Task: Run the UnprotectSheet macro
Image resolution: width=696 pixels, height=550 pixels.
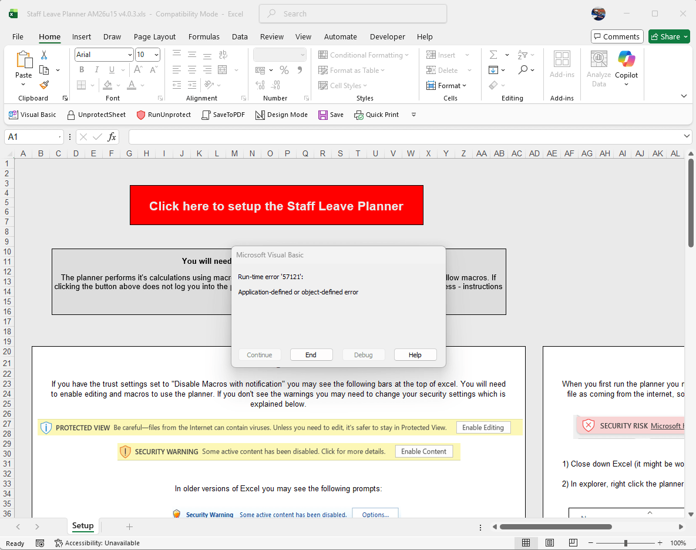Action: [96, 115]
